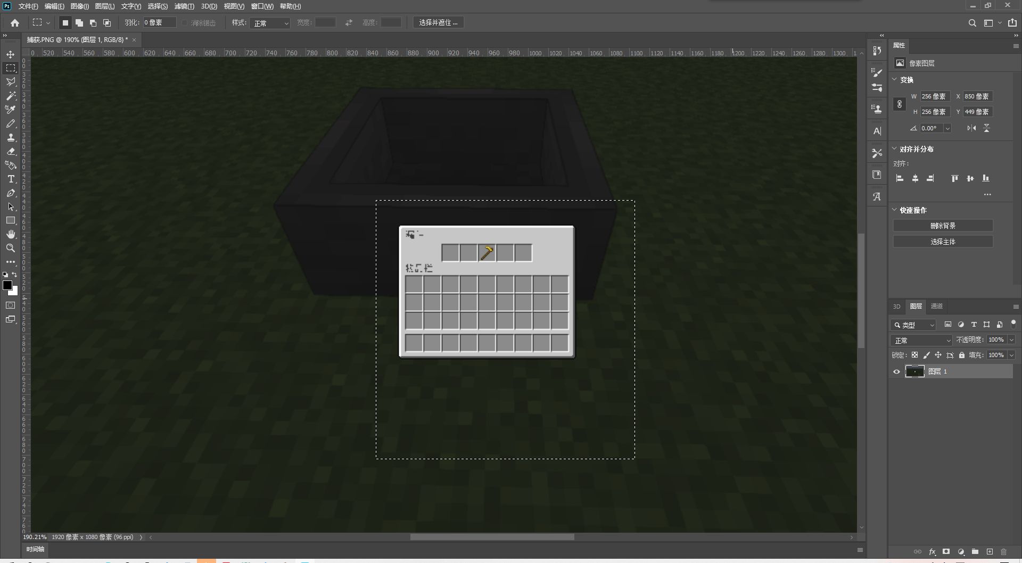This screenshot has height=563, width=1022.
Task: Open the 文件(F) menu
Action: 28,6
